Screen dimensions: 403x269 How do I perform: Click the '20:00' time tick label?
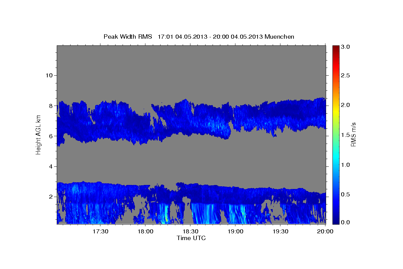coord(325,232)
